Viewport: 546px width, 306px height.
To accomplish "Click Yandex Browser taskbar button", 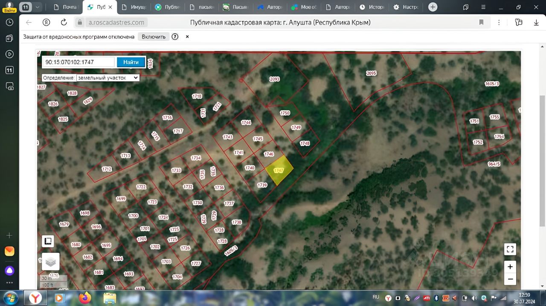I will click(x=35, y=298).
